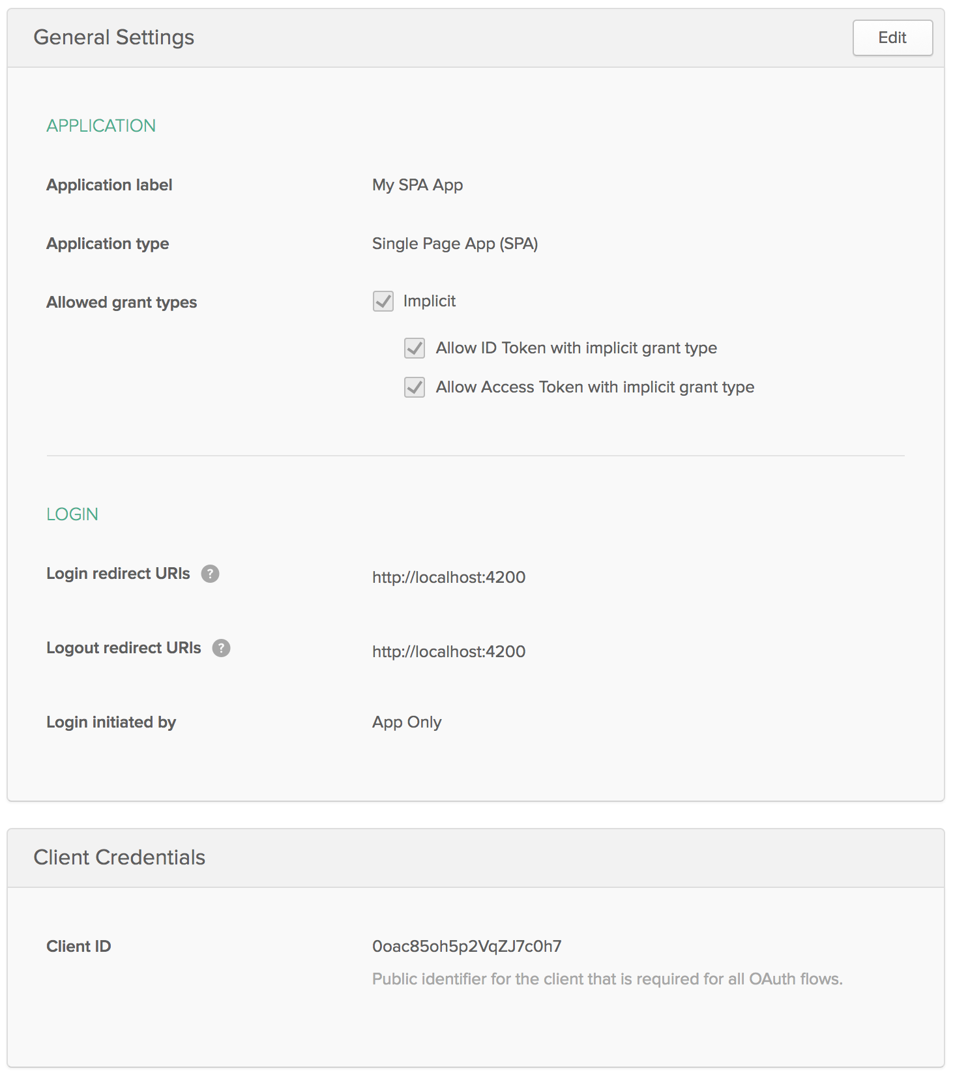This screenshot has width=953, height=1077.
Task: Click the LOGIN section heading
Action: pos(72,514)
